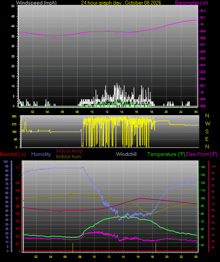Select the 'Windchill' legend label
The image size is (220, 262).
126,154
